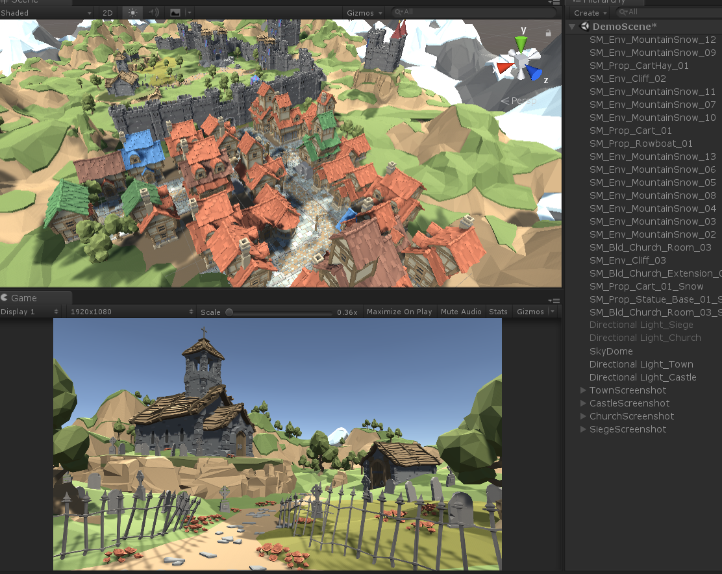Image resolution: width=722 pixels, height=574 pixels.
Task: Click the scene gizmo lock icon
Action: [548, 33]
